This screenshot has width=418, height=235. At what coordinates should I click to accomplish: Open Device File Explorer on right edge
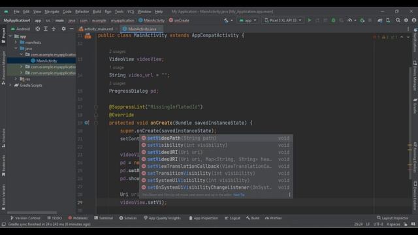[415, 196]
